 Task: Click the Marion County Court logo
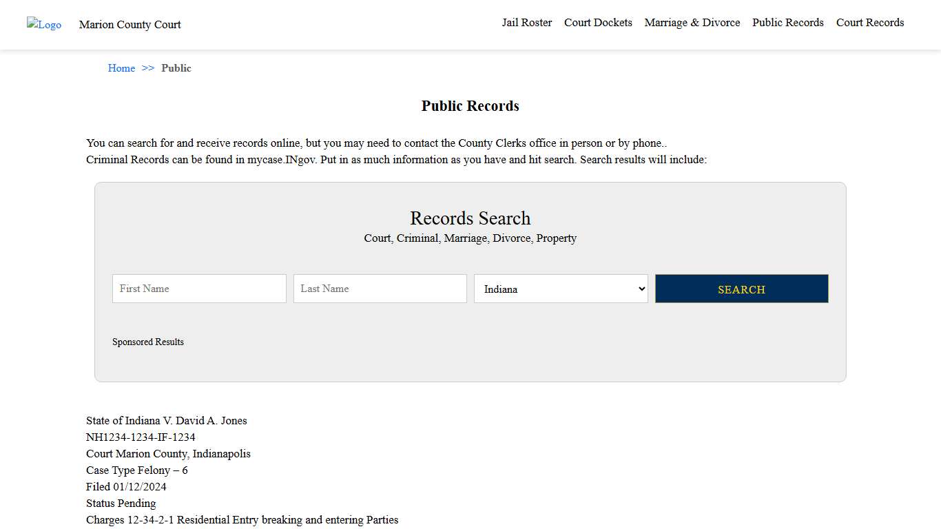point(43,24)
